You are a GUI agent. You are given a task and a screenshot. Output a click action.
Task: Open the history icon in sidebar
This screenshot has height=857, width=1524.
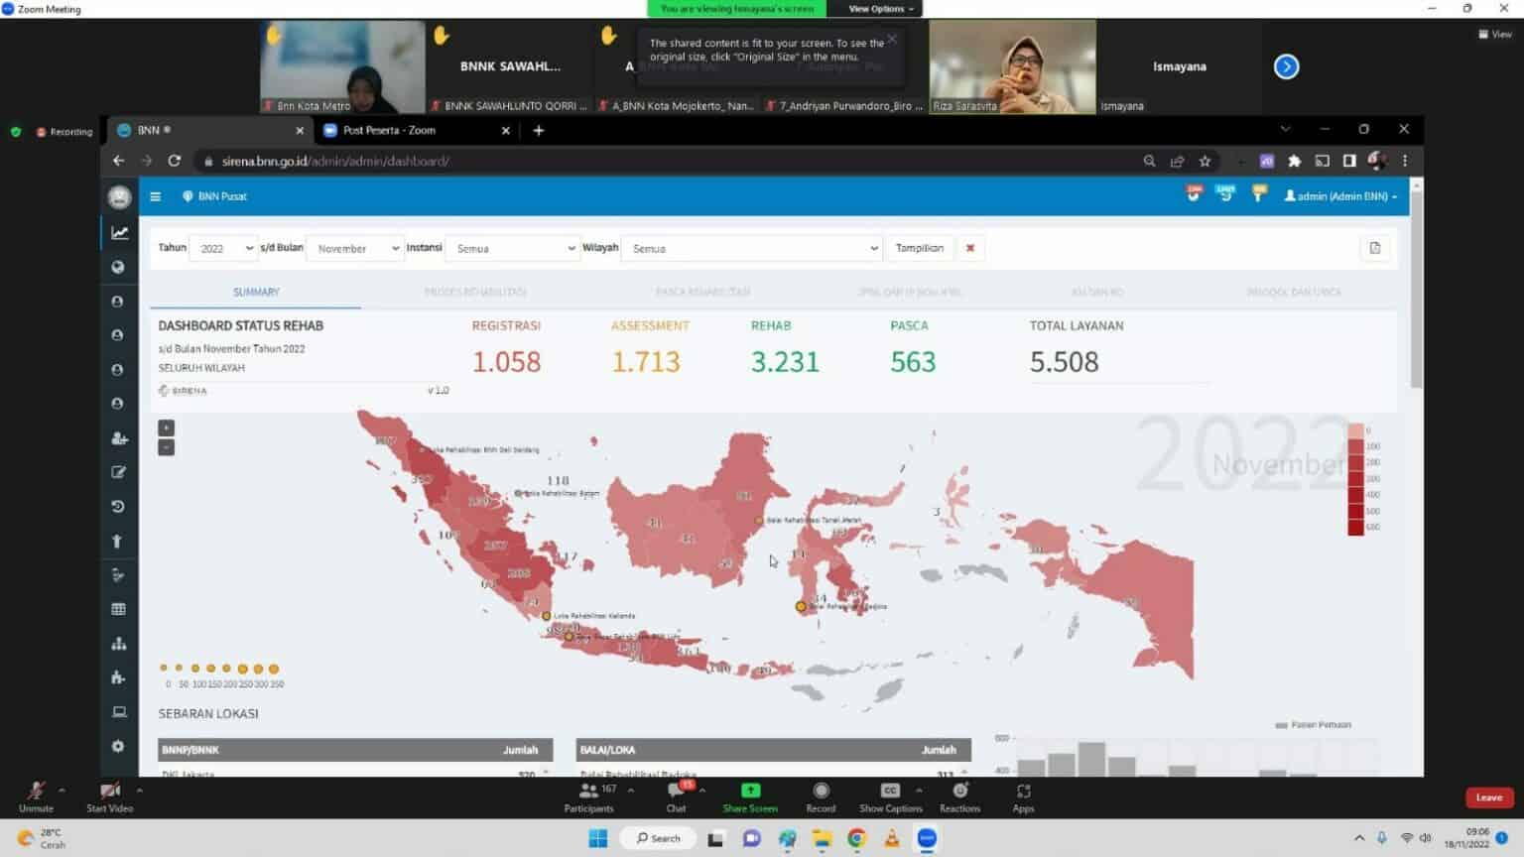(118, 507)
